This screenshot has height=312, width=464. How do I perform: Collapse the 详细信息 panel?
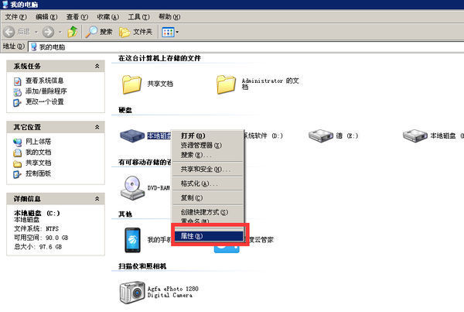click(97, 199)
